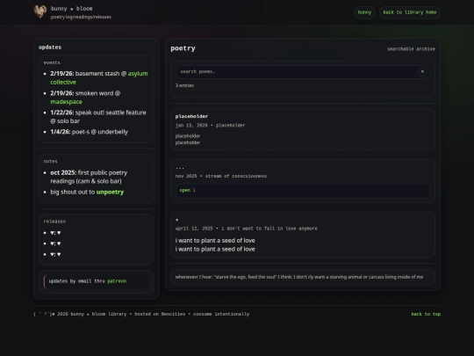
Task: Click the 'notes' section label
Action: (x=51, y=162)
